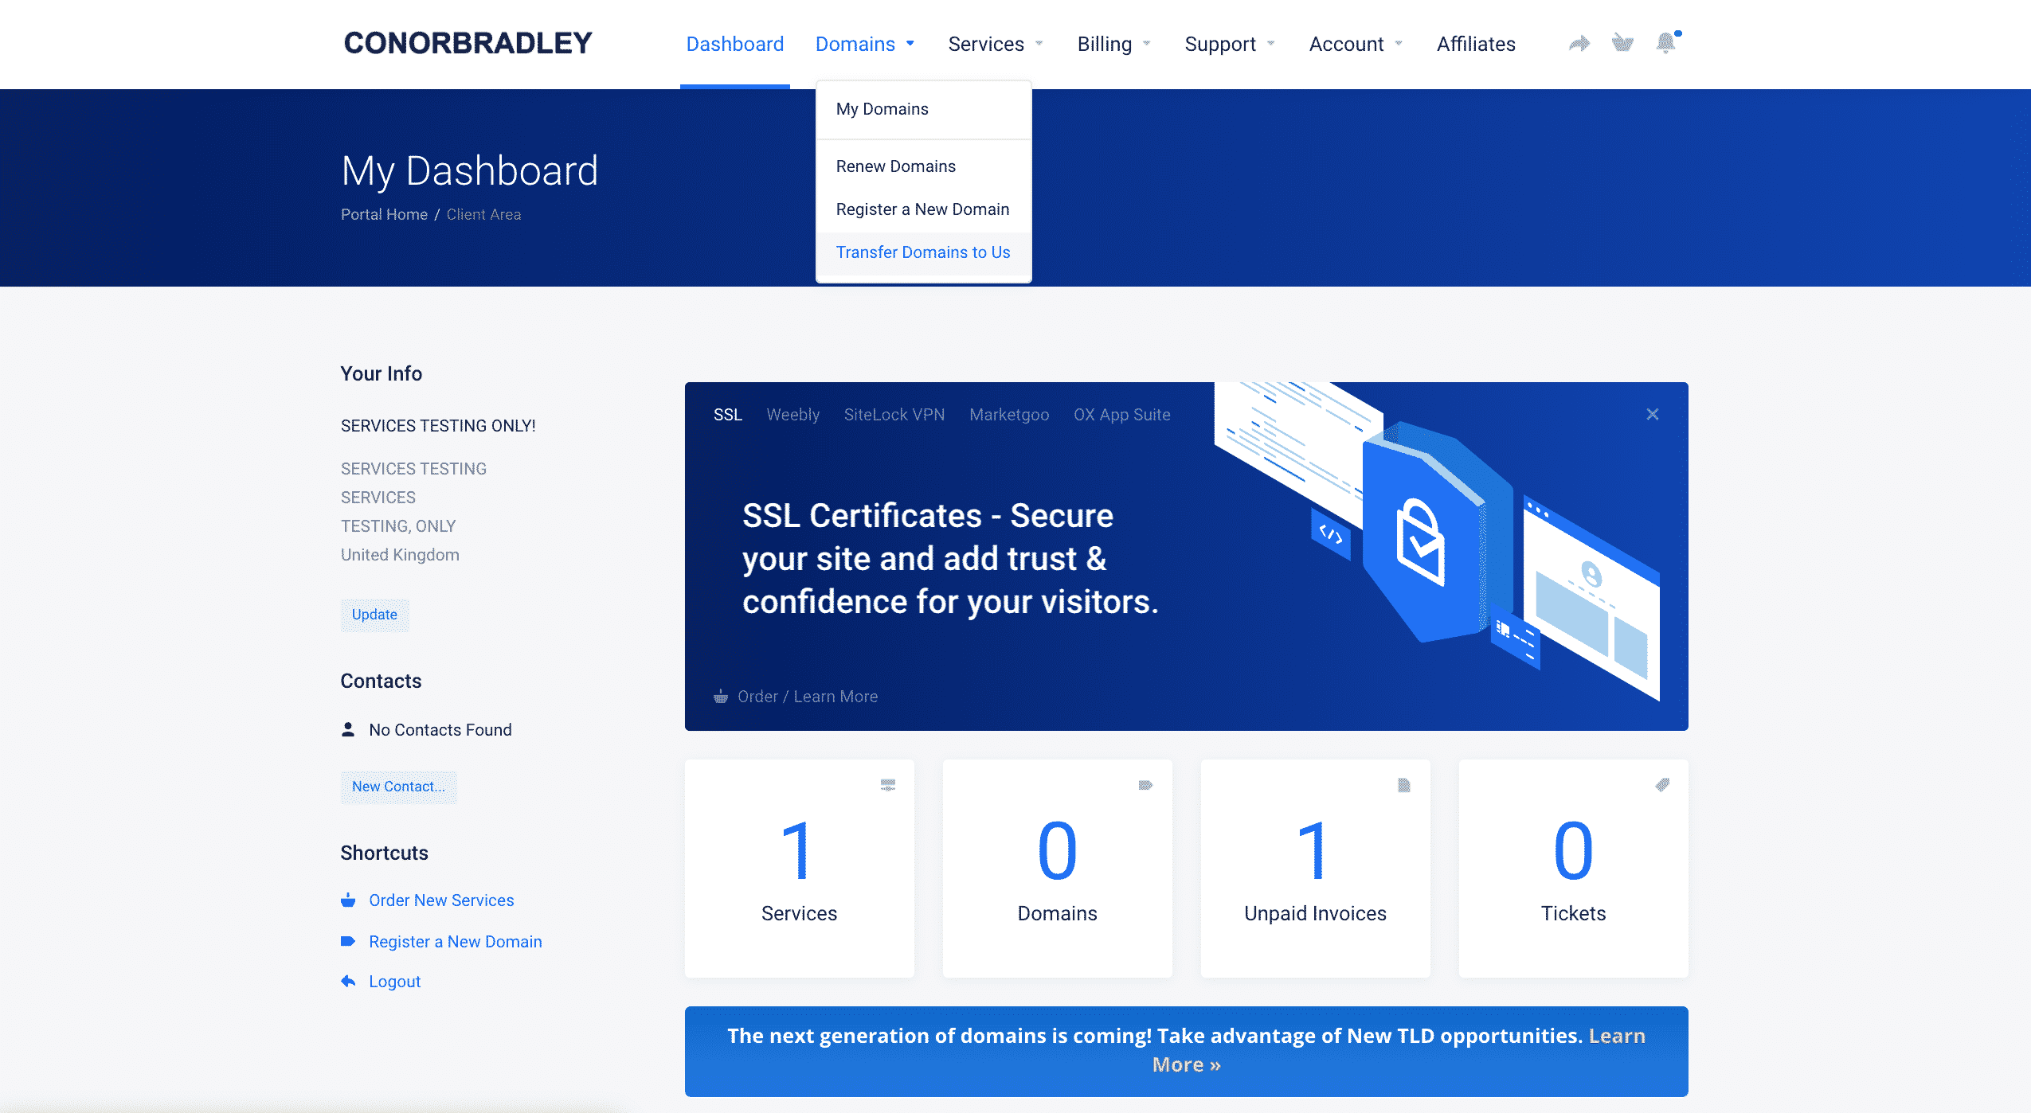The image size is (2031, 1113).
Task: Open the Affiliates nav item
Action: 1476,44
